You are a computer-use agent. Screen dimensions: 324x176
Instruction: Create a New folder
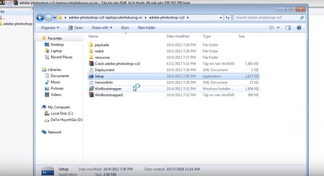click(x=147, y=28)
